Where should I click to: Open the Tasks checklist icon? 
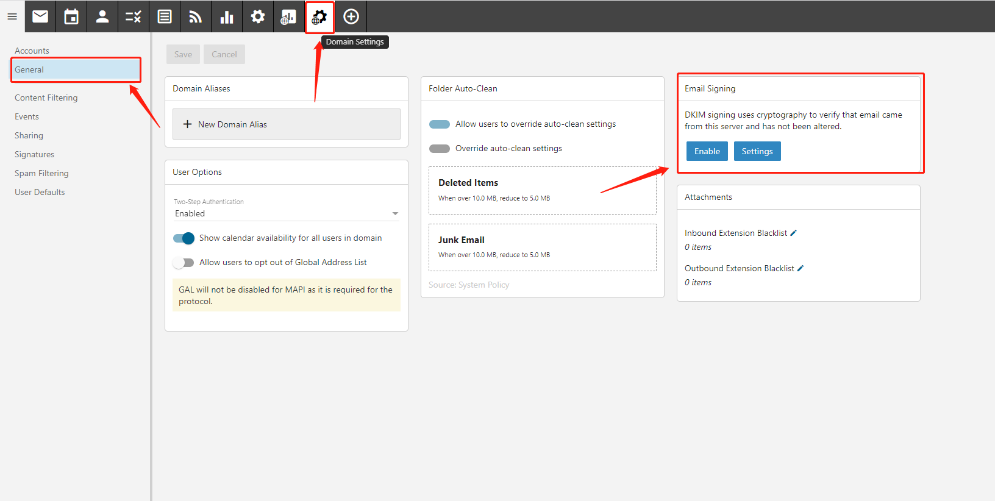pyautogui.click(x=134, y=16)
